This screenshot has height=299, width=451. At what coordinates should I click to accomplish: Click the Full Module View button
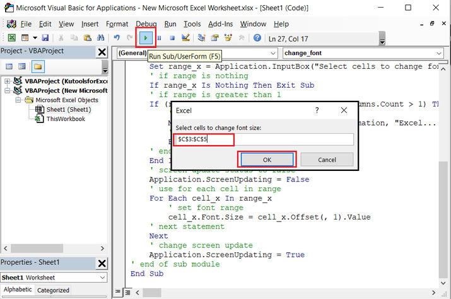[x=127, y=293]
